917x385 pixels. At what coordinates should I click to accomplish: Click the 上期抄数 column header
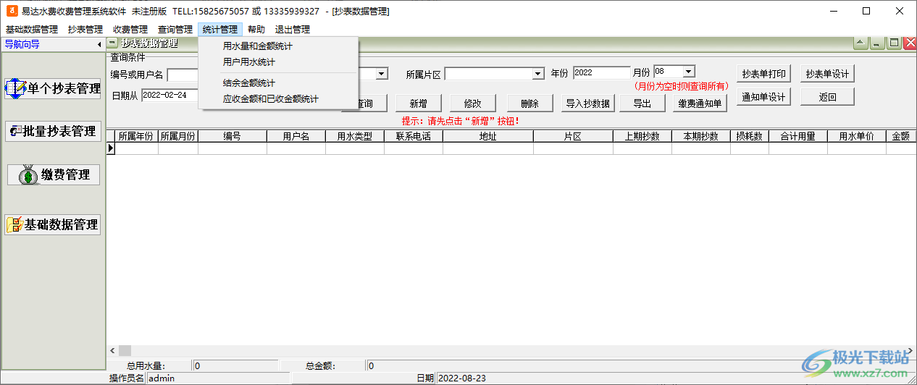642,136
